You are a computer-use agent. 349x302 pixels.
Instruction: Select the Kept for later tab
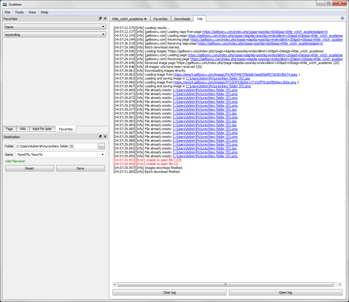click(x=42, y=129)
